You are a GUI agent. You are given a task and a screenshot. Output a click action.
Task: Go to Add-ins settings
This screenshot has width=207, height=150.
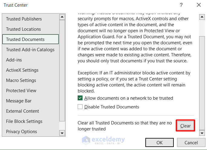pyautogui.click(x=14, y=60)
